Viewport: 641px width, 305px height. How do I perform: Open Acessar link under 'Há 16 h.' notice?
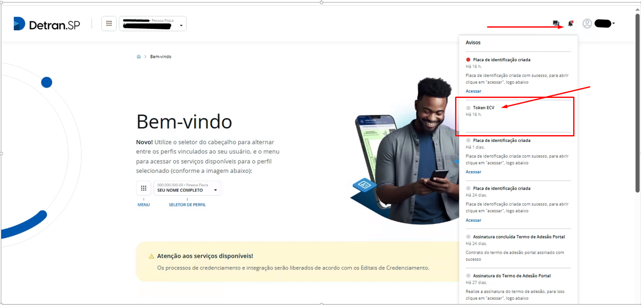(473, 91)
